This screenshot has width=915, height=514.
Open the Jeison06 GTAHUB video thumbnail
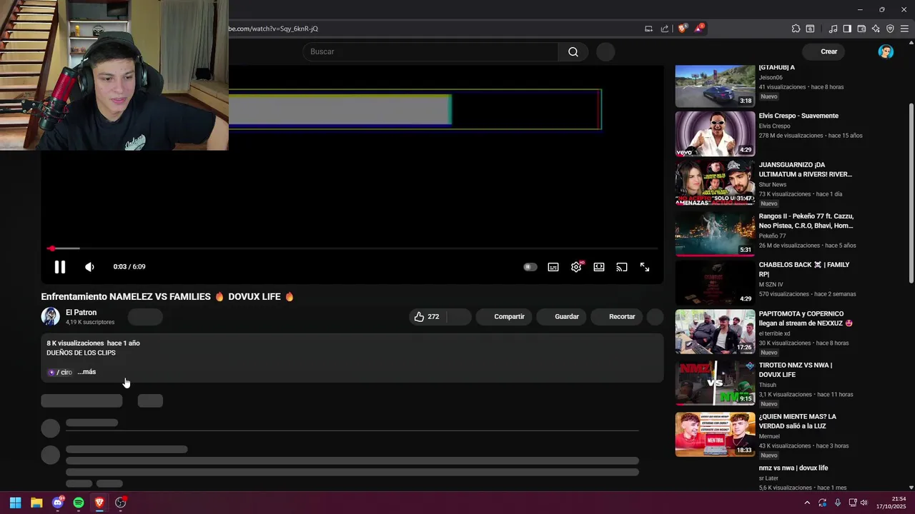click(x=715, y=86)
